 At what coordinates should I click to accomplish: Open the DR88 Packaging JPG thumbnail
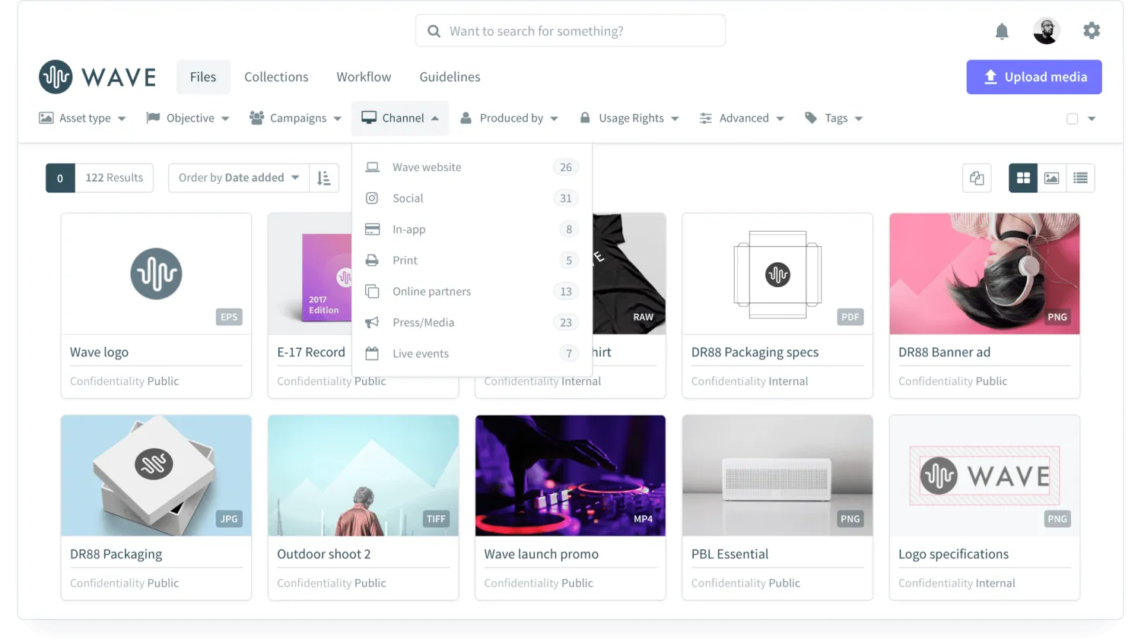click(156, 476)
